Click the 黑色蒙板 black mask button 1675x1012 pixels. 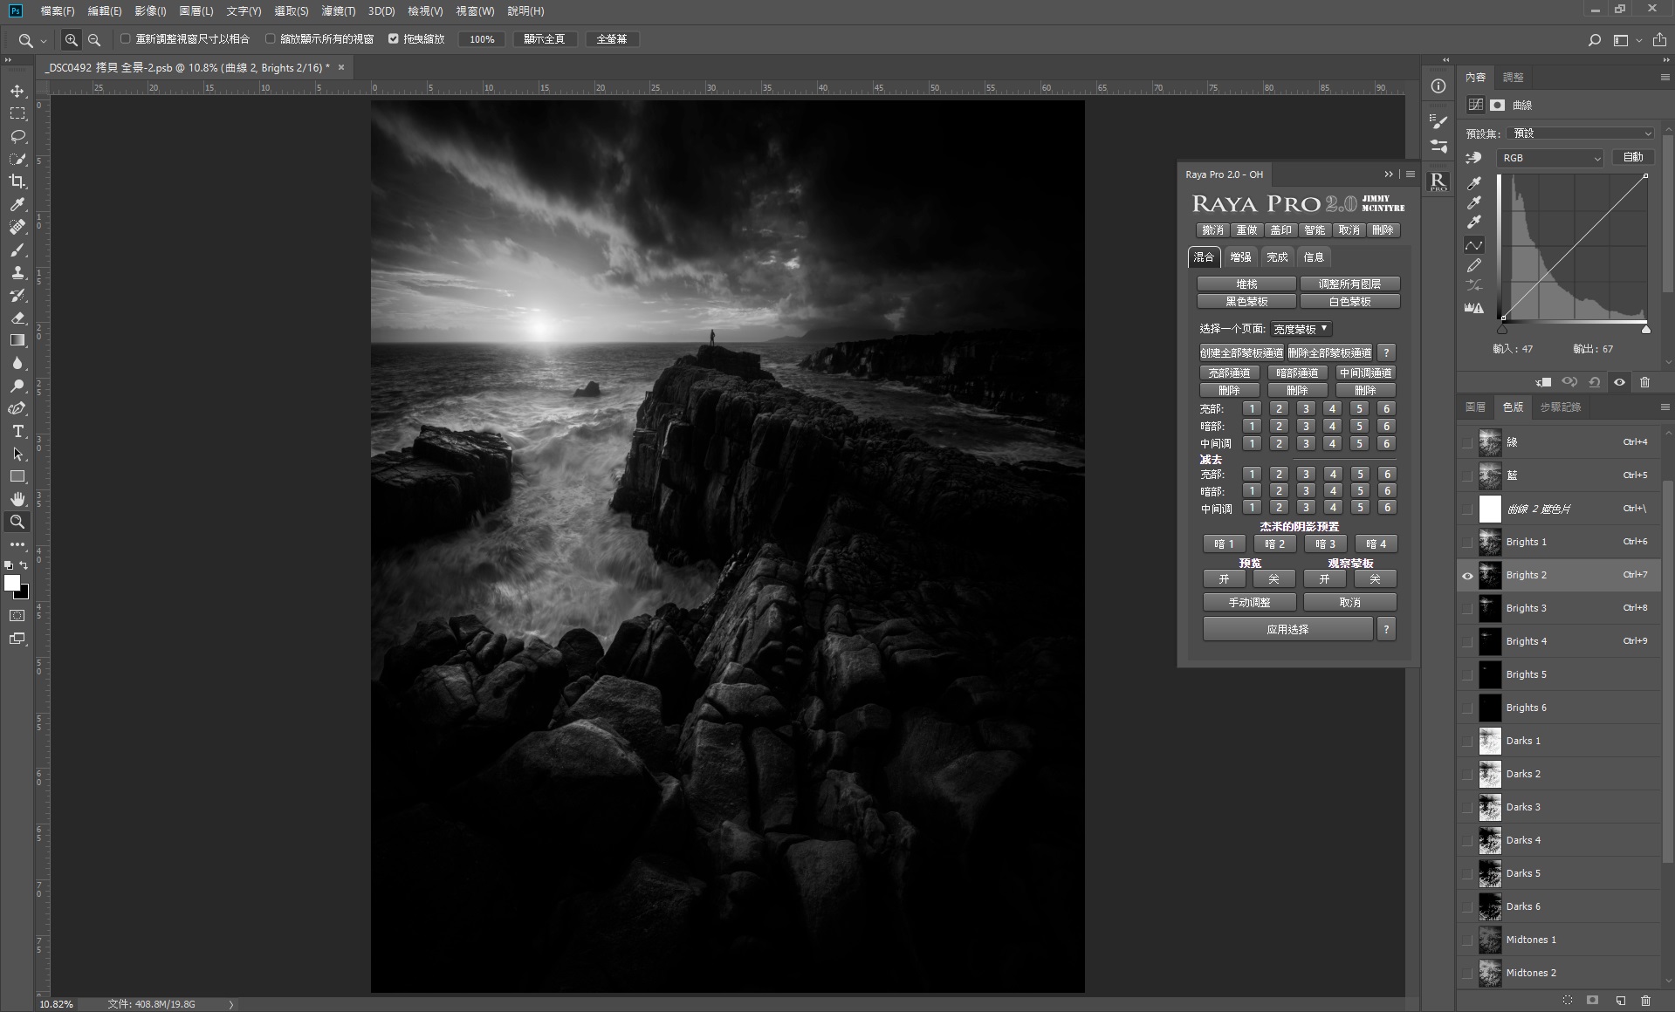1246,302
